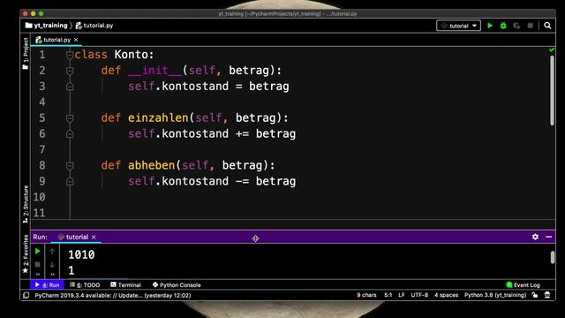This screenshot has width=565, height=318.
Task: Change the 4 spaces indent setting
Action: coord(446,295)
